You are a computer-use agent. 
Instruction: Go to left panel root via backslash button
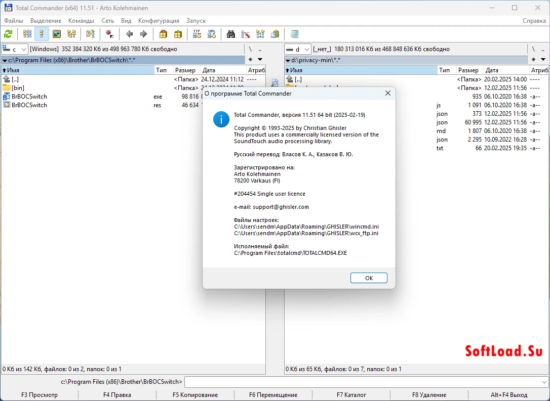(250, 49)
